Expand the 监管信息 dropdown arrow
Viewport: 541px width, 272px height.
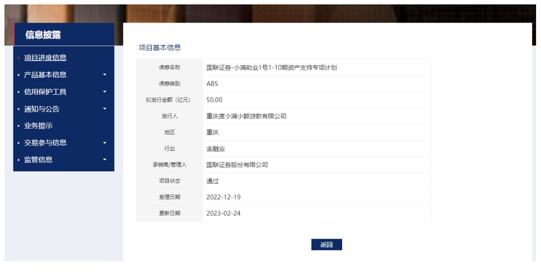point(104,160)
